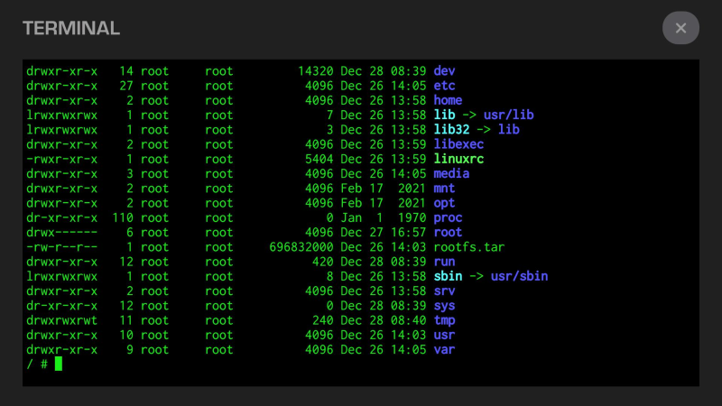Click the link count 27 on the etc row

pos(126,86)
